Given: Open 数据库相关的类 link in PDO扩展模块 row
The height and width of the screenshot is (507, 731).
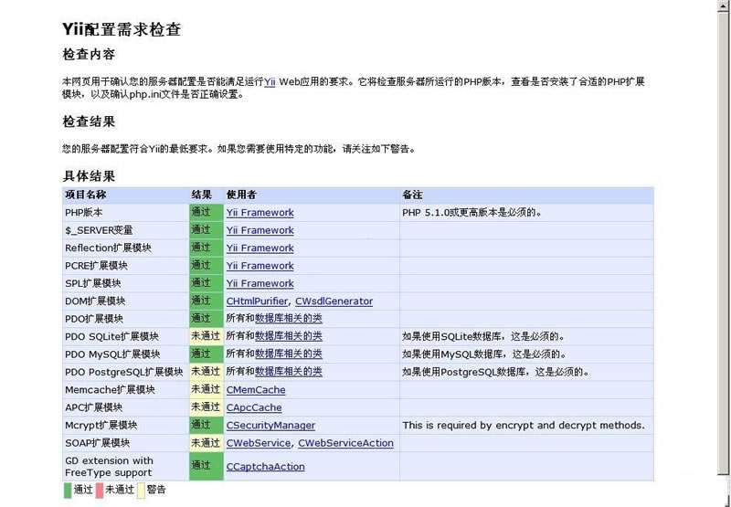Looking at the screenshot, I should (x=289, y=318).
